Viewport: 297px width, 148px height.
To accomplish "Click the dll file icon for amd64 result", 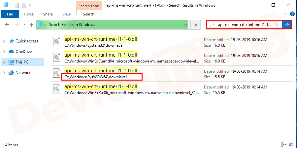I will click(x=56, y=58).
